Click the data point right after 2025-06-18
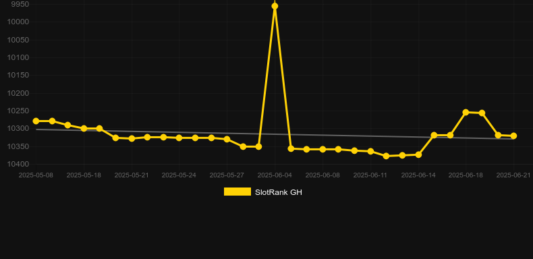Screen dimensions: 533x259 (x=482, y=113)
